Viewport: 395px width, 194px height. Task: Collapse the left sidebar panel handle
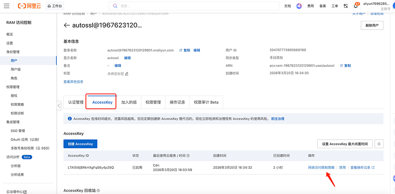click(59, 105)
